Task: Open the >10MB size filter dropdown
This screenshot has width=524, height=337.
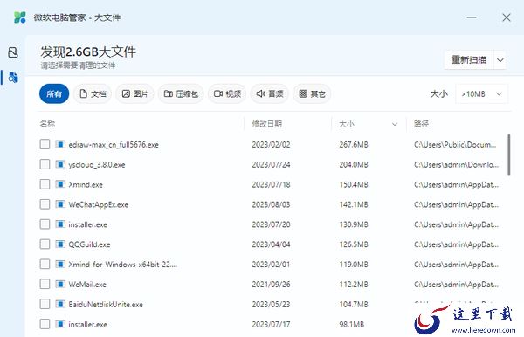Action: [x=482, y=93]
